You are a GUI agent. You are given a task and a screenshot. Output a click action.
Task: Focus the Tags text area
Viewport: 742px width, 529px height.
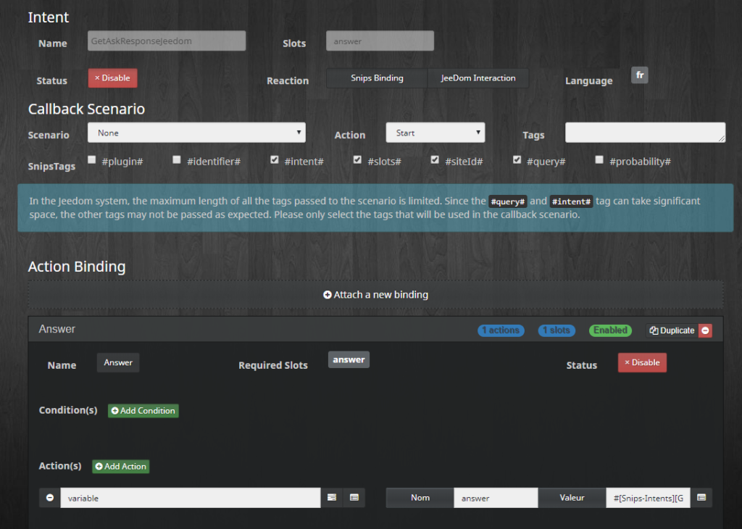coord(645,133)
